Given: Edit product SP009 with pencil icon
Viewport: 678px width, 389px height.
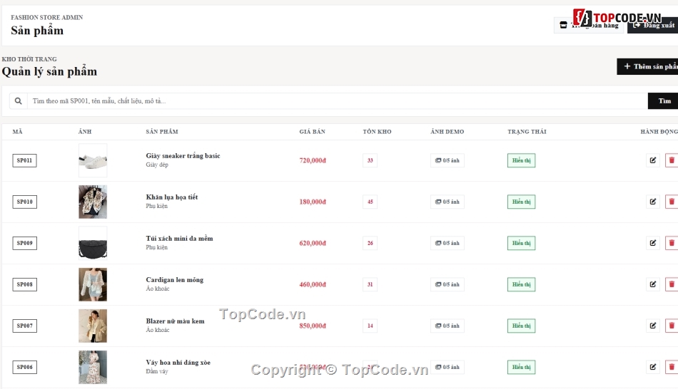Looking at the screenshot, I should pos(653,243).
